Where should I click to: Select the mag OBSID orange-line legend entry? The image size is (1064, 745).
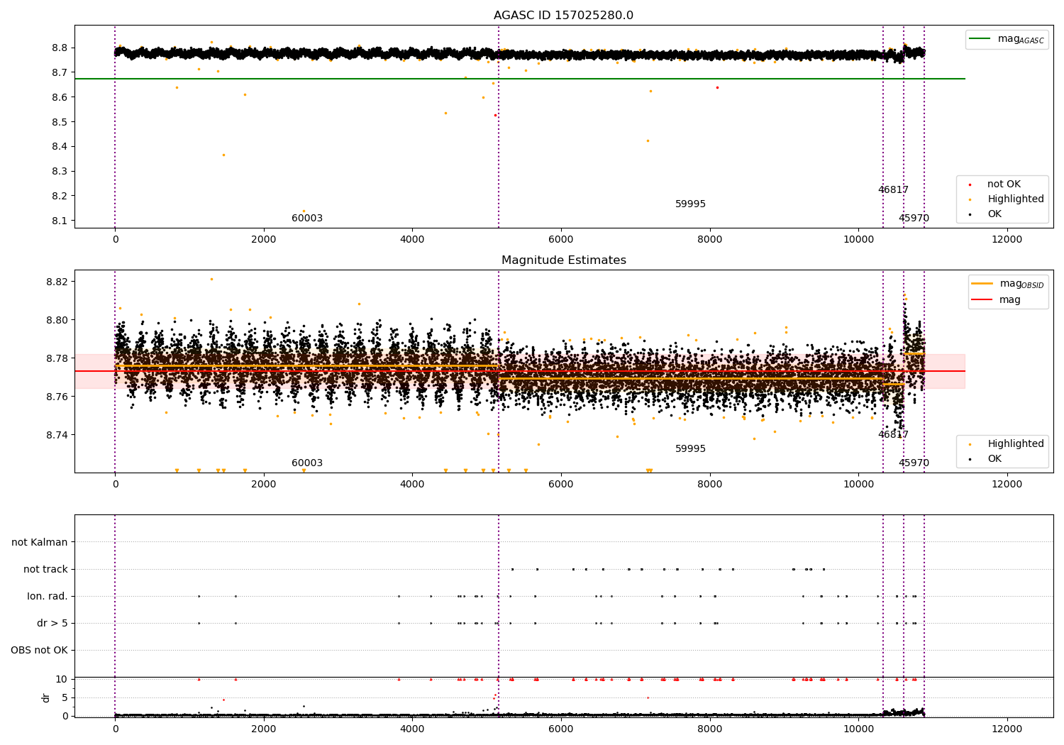tap(1007, 284)
